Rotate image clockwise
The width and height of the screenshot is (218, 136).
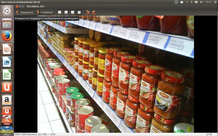(x=94, y=12)
